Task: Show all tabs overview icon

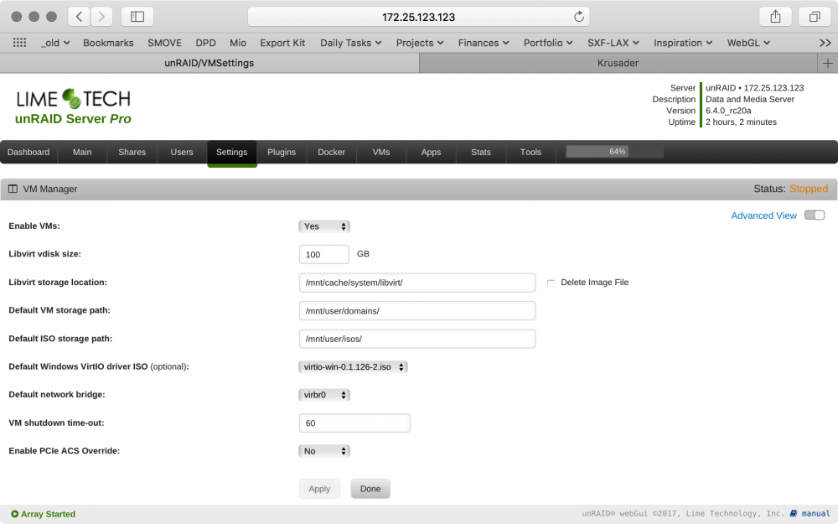Action: click(x=814, y=17)
